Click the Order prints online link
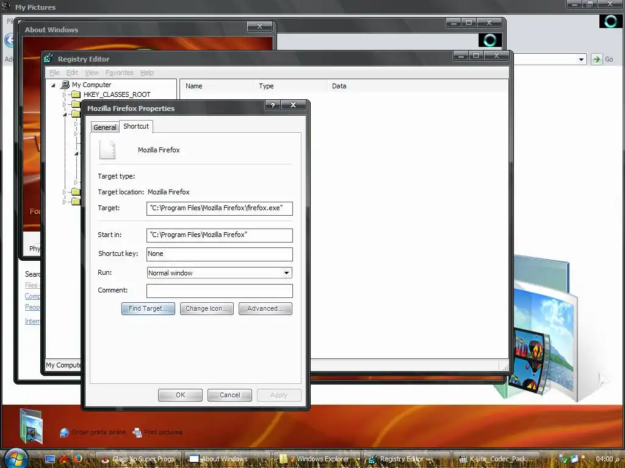 [x=93, y=432]
